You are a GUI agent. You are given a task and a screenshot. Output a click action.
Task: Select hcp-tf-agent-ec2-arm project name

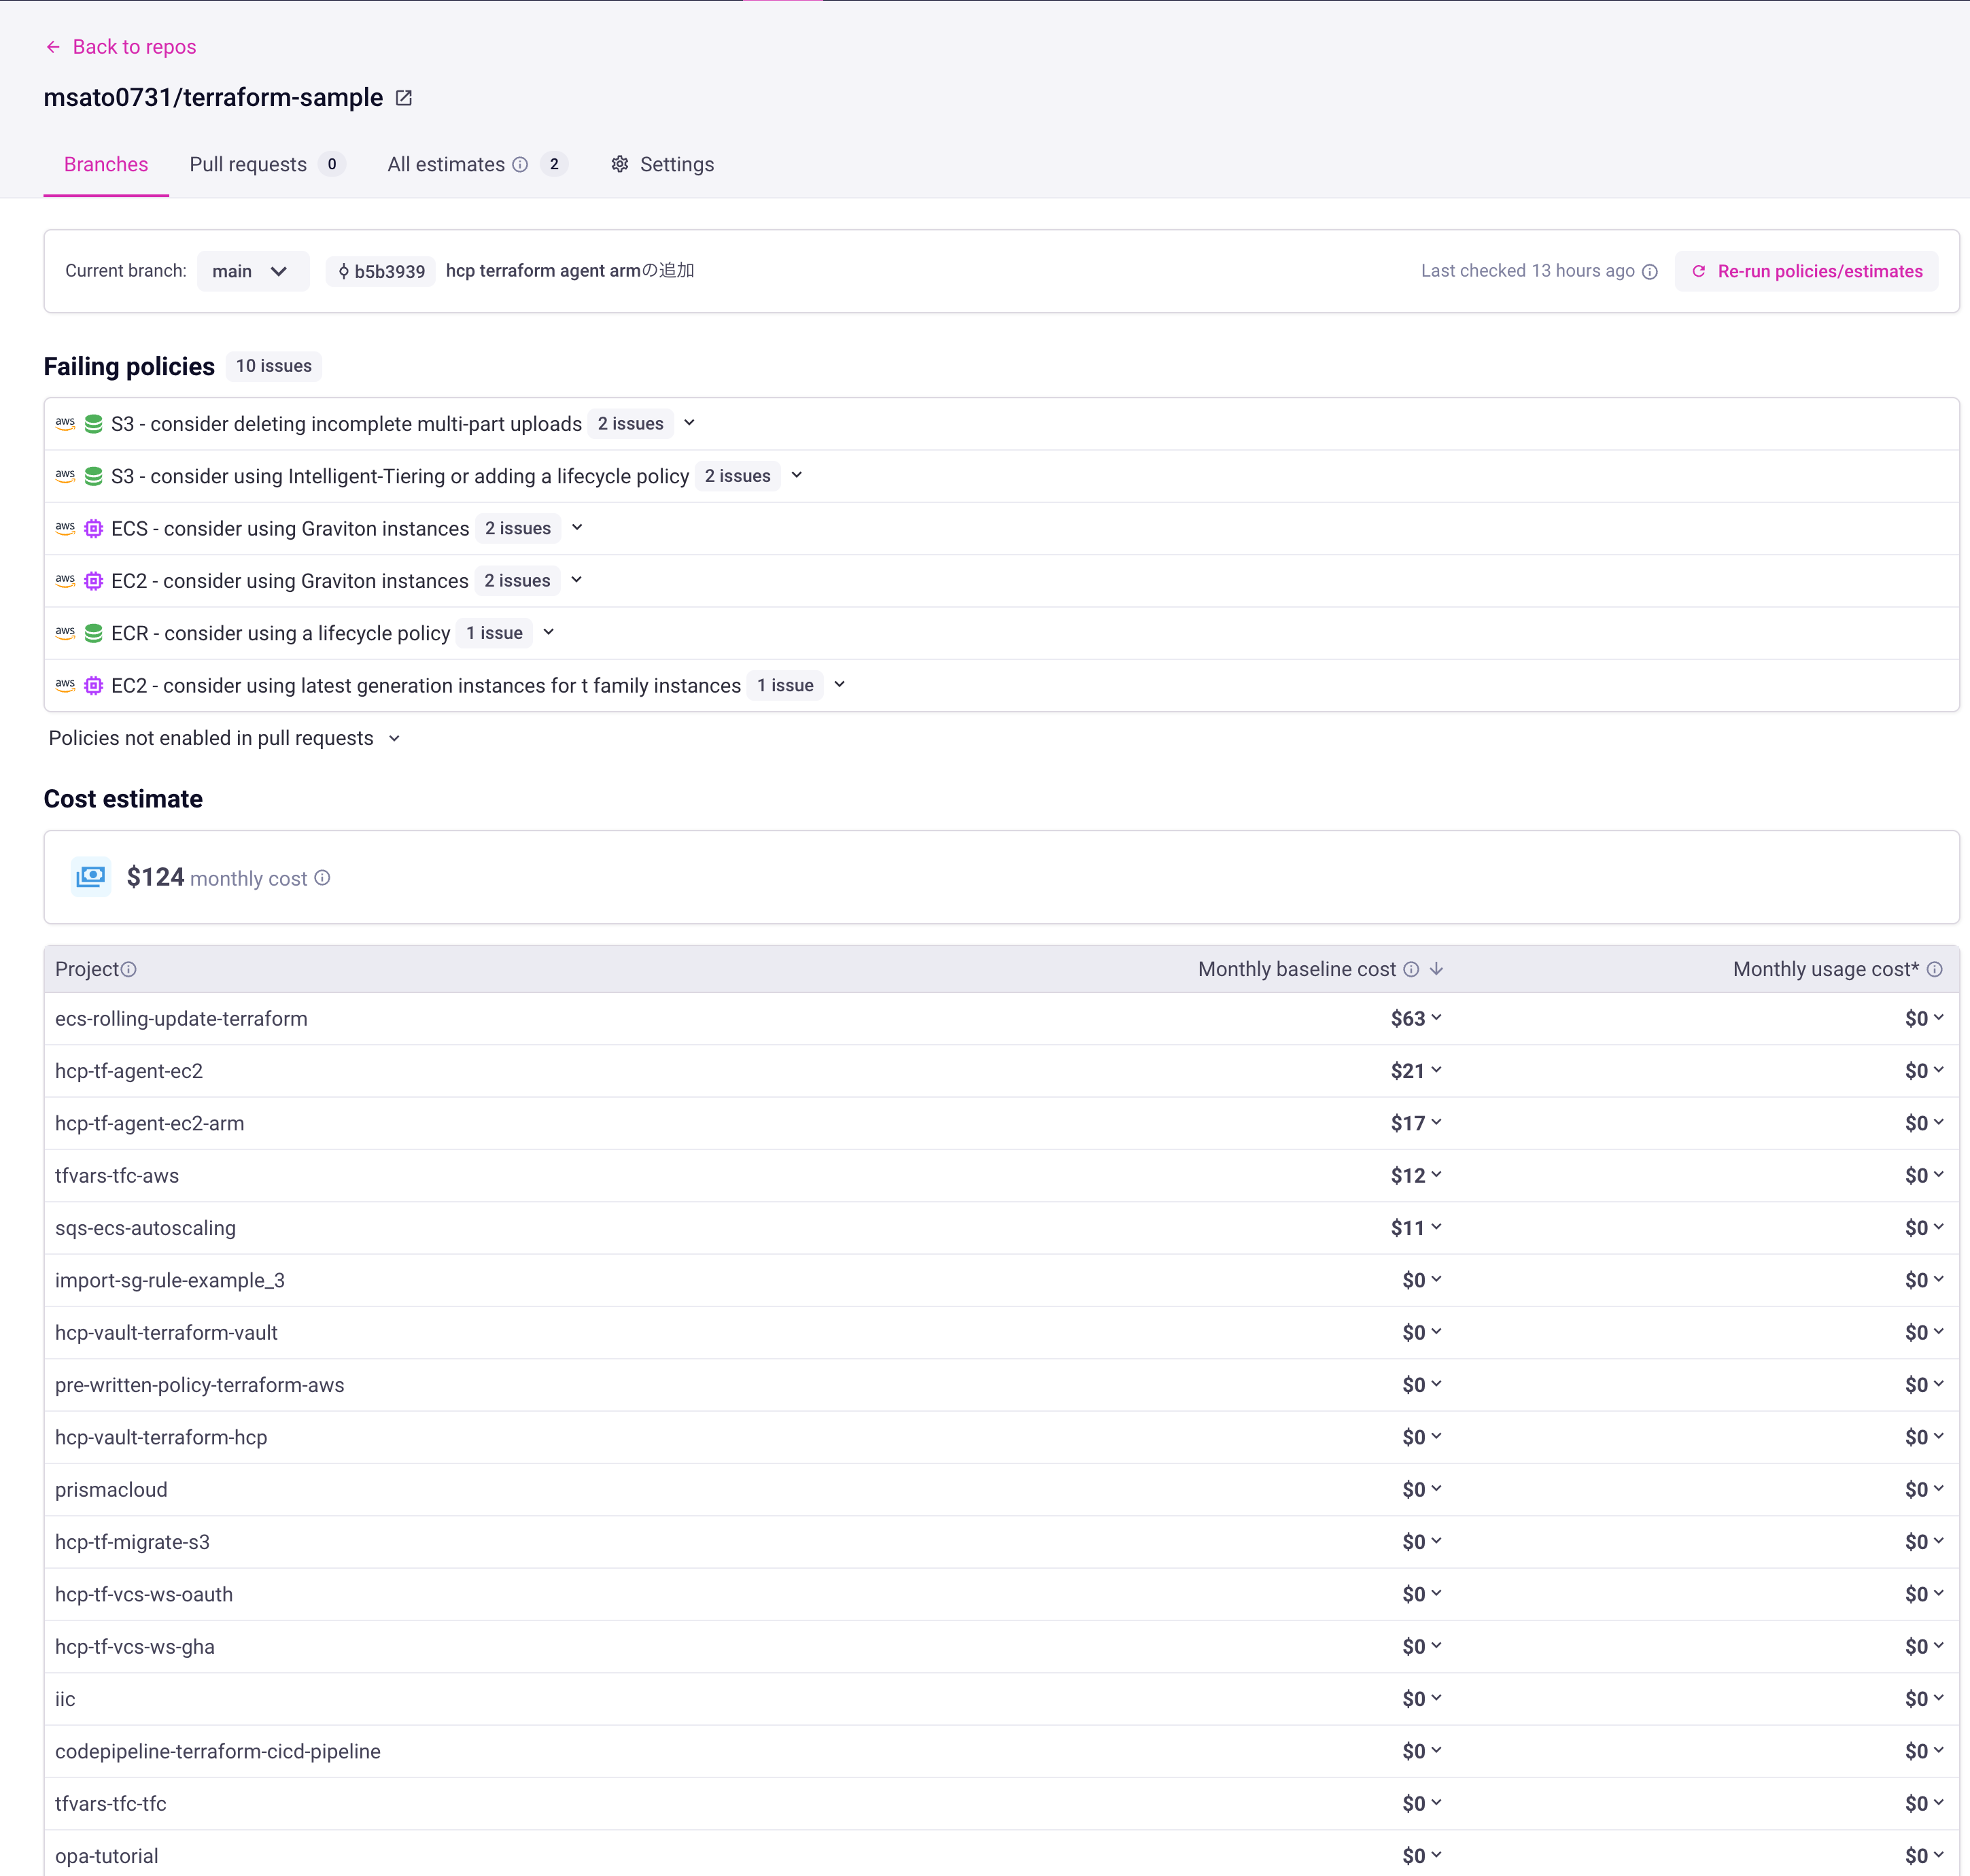(150, 1123)
